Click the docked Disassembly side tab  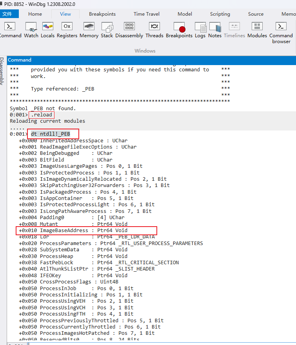[x=3, y=71]
